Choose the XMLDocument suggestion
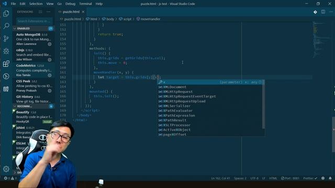 pyautogui.click(x=210, y=87)
